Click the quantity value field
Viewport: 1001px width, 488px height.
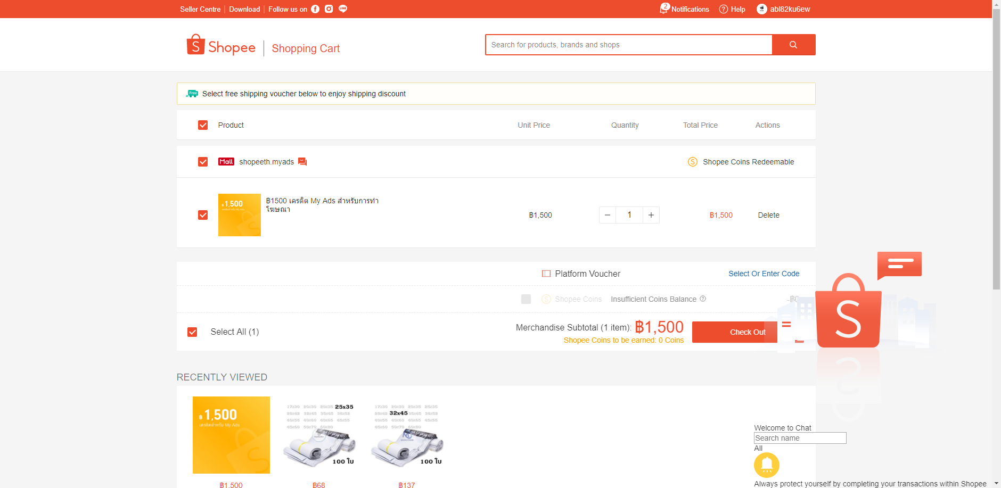pos(629,215)
